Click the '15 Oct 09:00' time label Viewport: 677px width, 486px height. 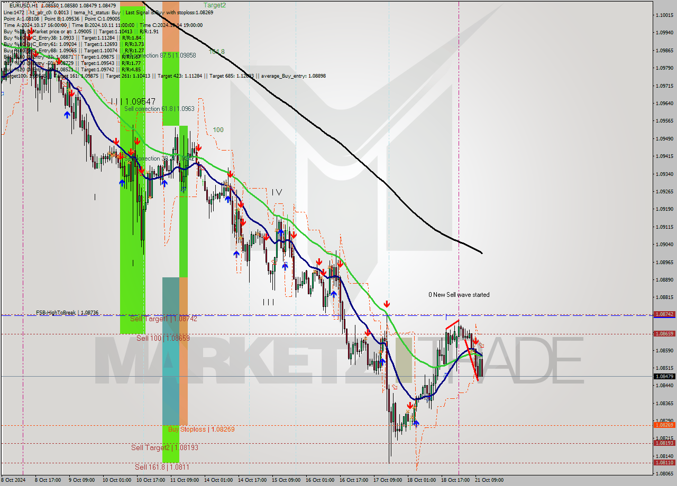tap(286, 480)
